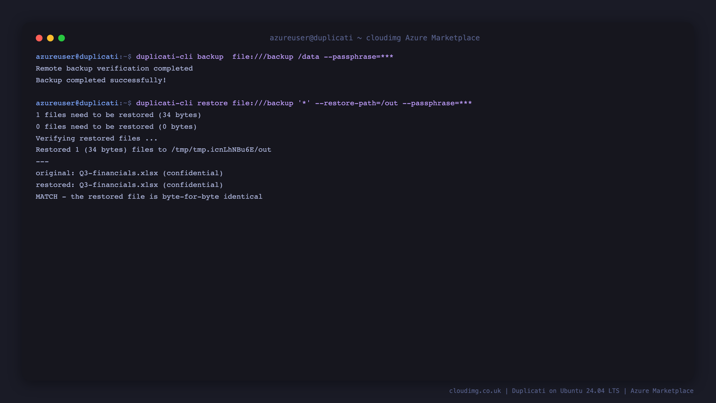This screenshot has width=716, height=403.
Task: Click the yellow minimize window dot
Action: tap(50, 38)
